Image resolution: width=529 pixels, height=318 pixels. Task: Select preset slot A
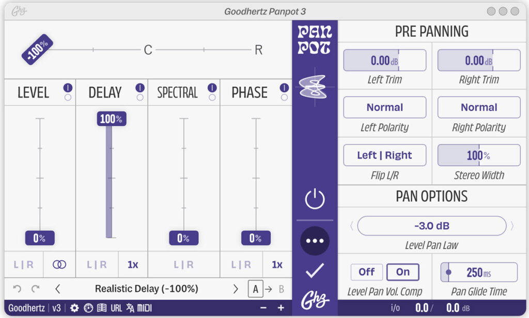[256, 290]
